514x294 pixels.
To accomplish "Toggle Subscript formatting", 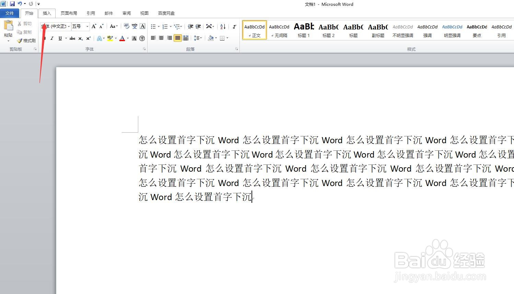I will point(81,38).
